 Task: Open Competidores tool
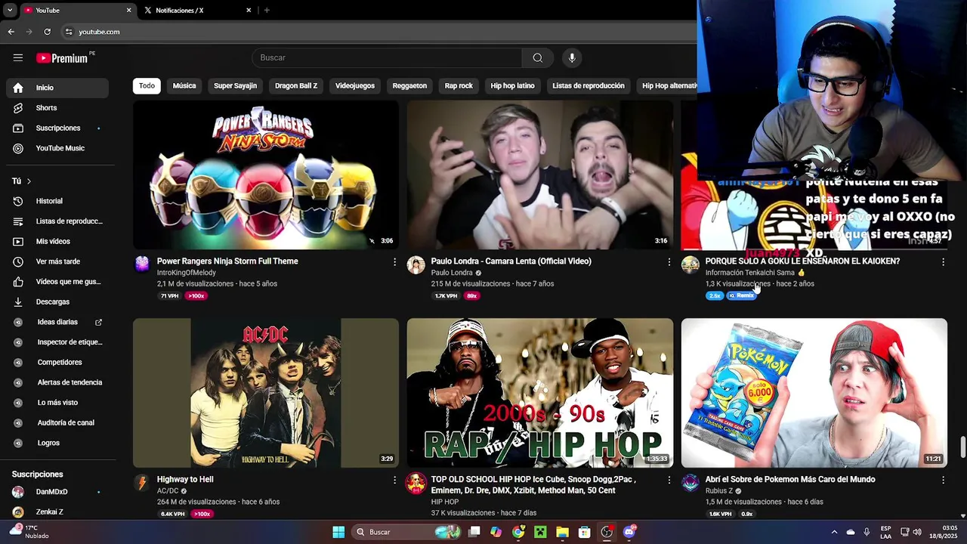pyautogui.click(x=57, y=362)
